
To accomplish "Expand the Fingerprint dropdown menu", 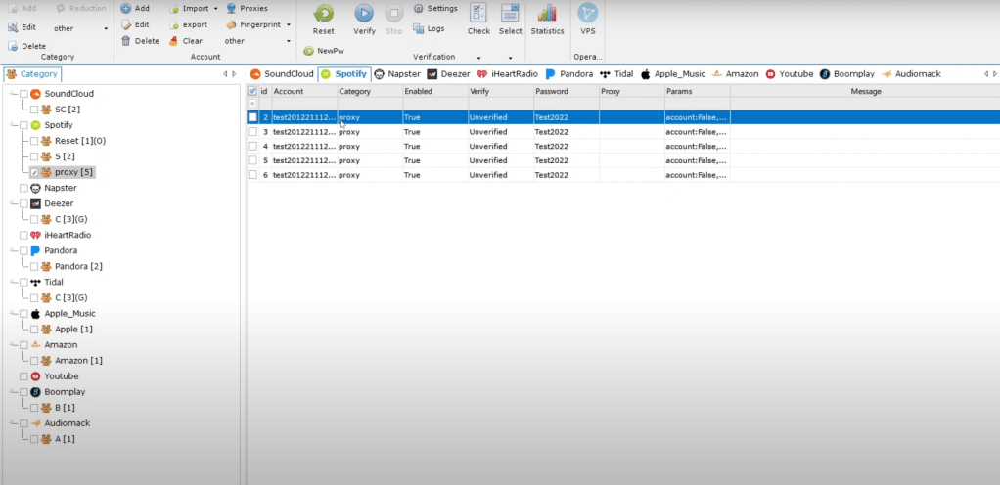I will pos(288,24).
